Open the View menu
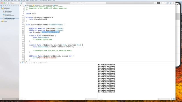 coord(15,1)
